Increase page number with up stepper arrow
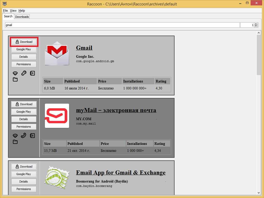Image resolution: width=264 pixels, height=198 pixels. pos(256,24)
